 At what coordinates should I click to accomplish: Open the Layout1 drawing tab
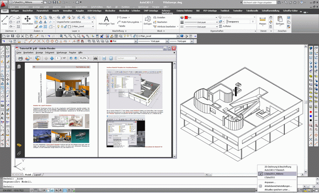pyautogui.click(x=37, y=175)
